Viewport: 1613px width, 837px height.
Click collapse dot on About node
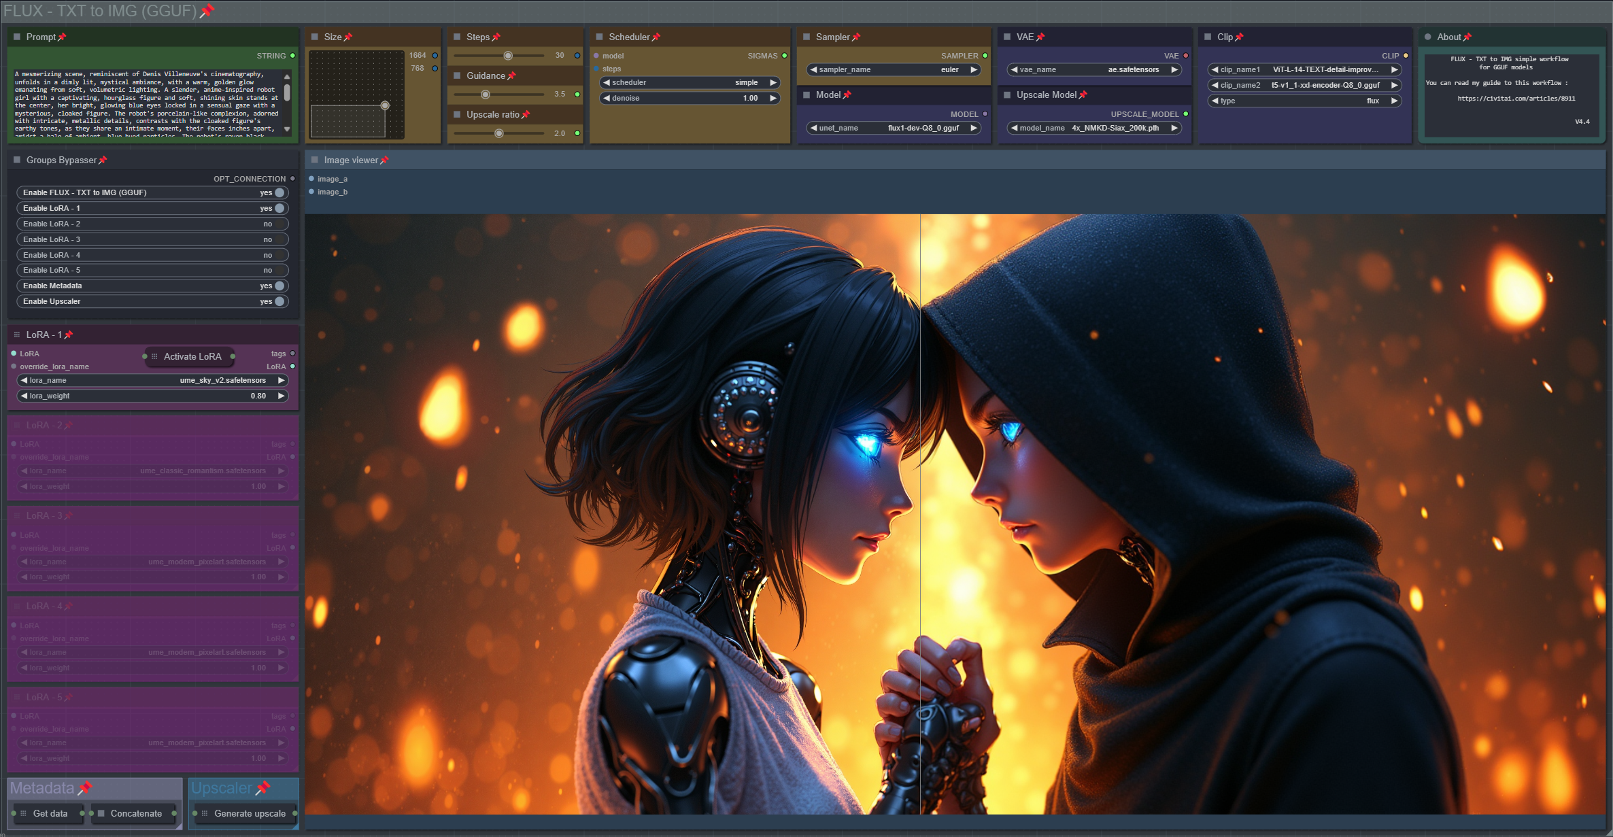(1427, 37)
